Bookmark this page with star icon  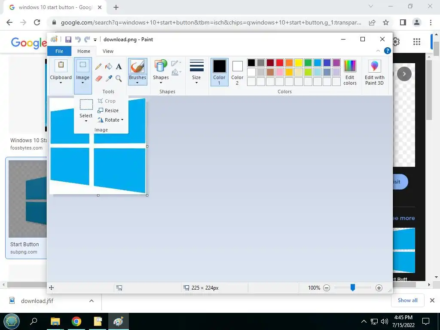coord(386,22)
